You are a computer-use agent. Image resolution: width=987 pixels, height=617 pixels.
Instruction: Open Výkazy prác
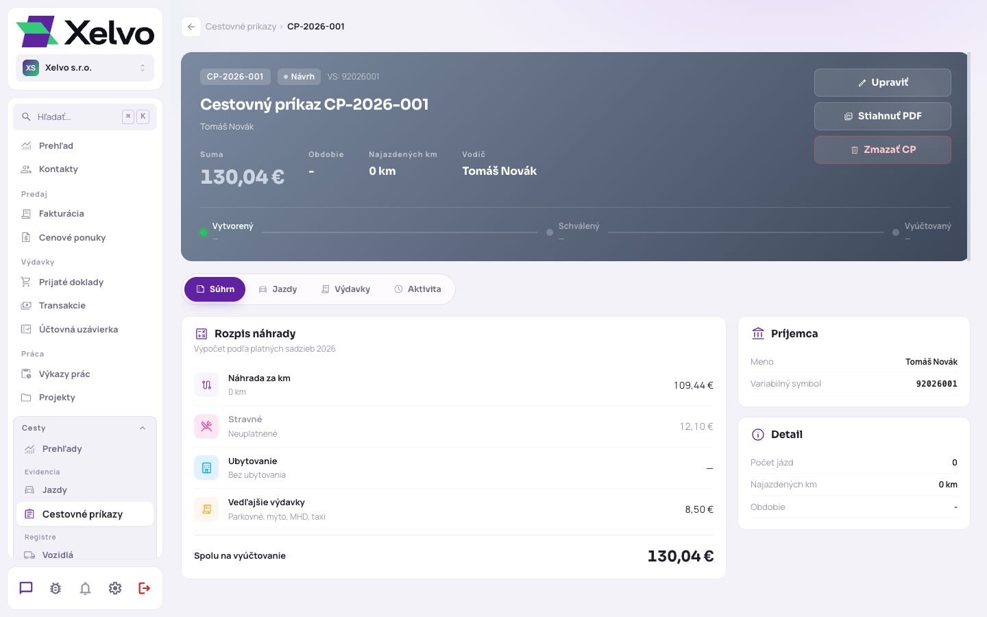point(85,374)
